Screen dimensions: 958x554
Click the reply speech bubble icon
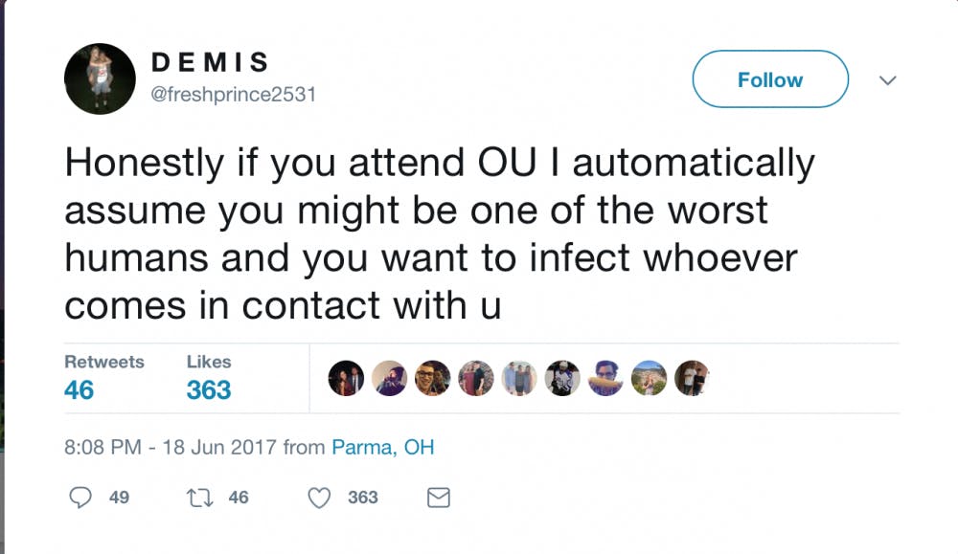click(81, 498)
